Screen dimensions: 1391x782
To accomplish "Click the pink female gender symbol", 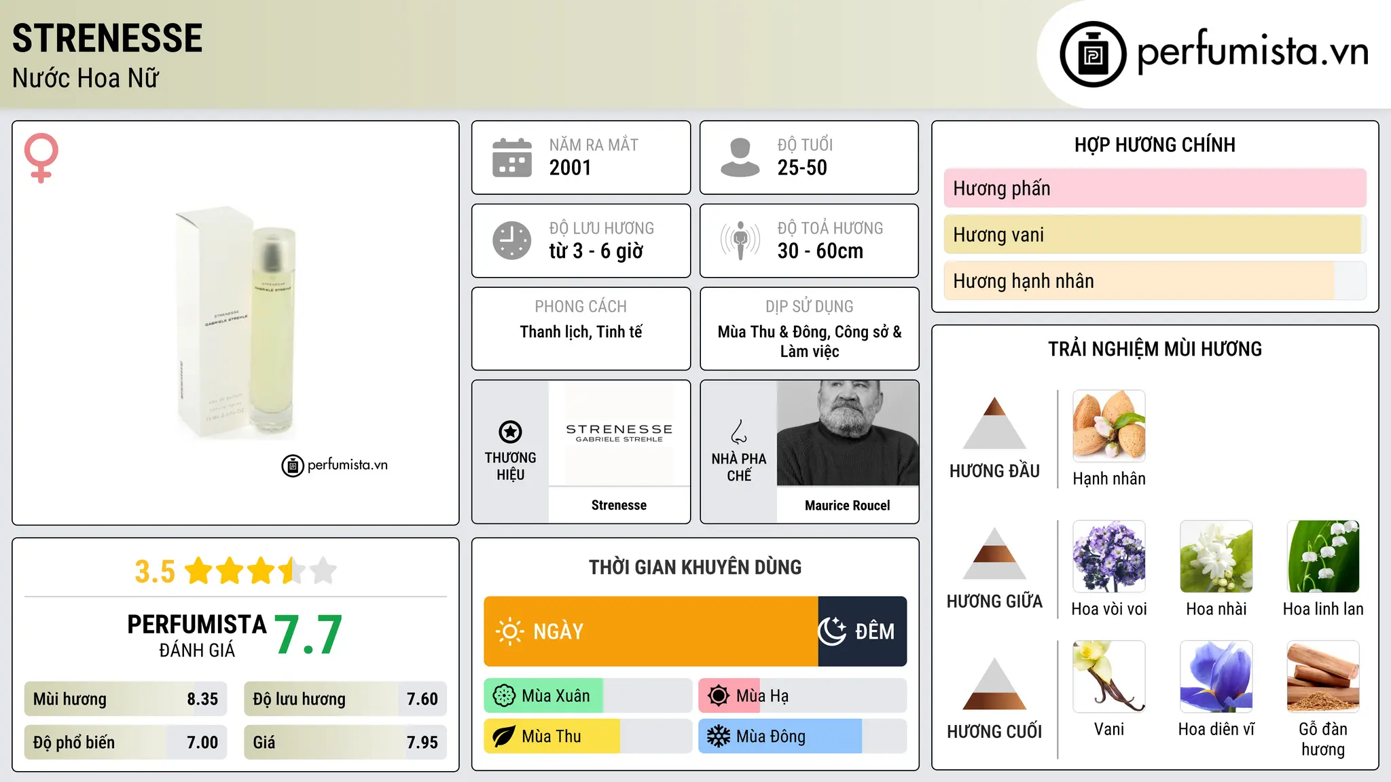I will tap(41, 158).
